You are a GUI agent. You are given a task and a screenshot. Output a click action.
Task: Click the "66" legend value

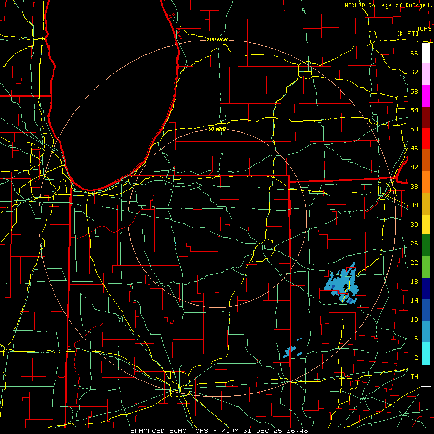click(x=414, y=53)
